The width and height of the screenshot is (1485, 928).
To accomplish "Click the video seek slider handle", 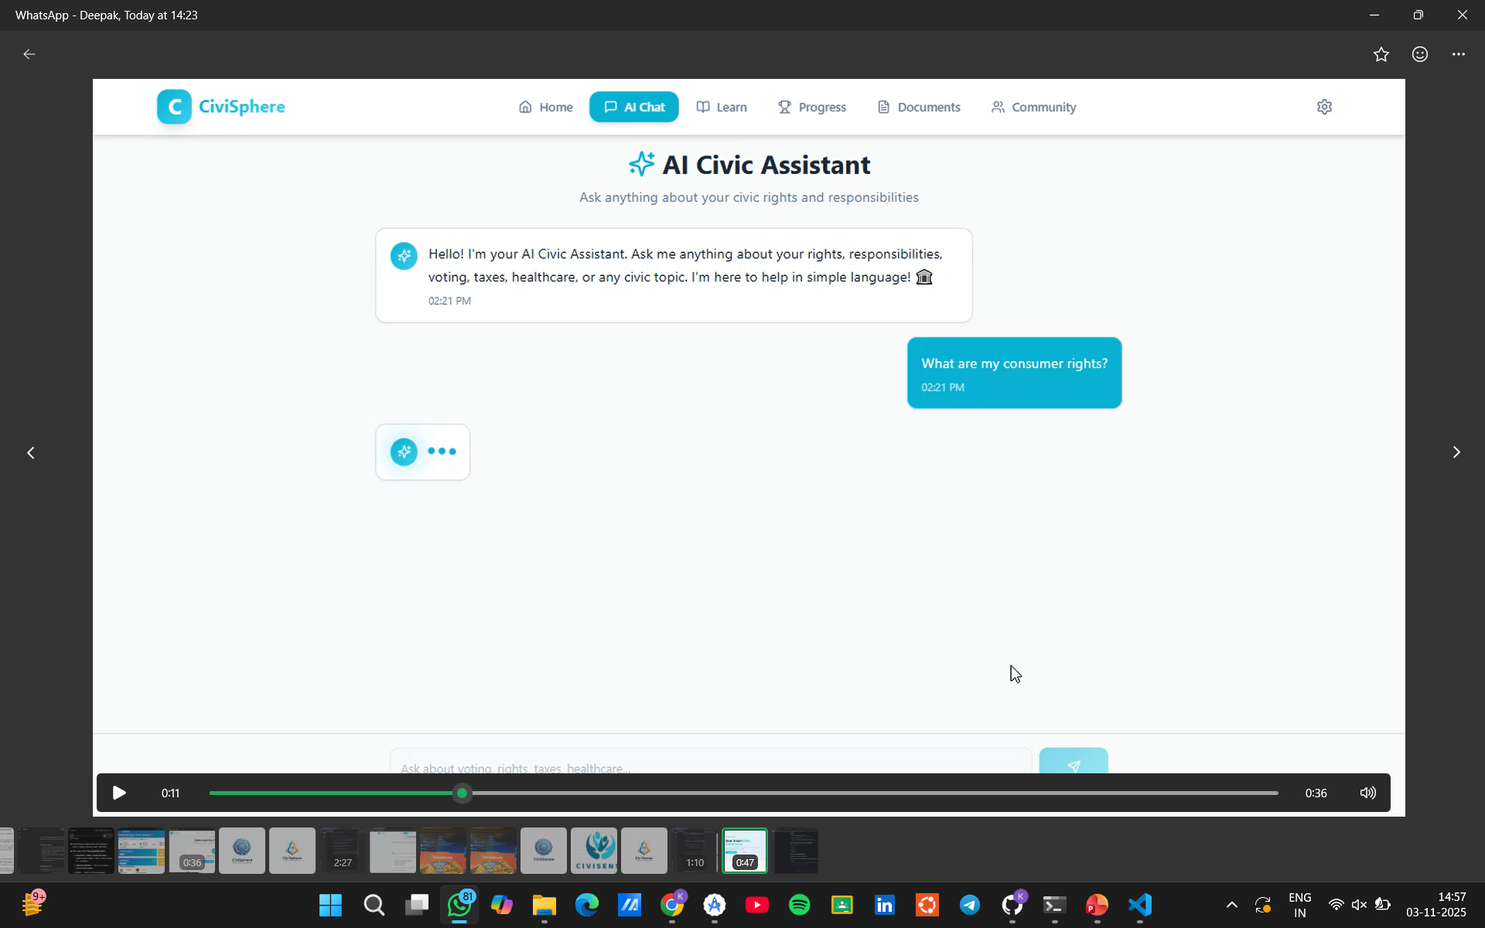I will click(463, 793).
